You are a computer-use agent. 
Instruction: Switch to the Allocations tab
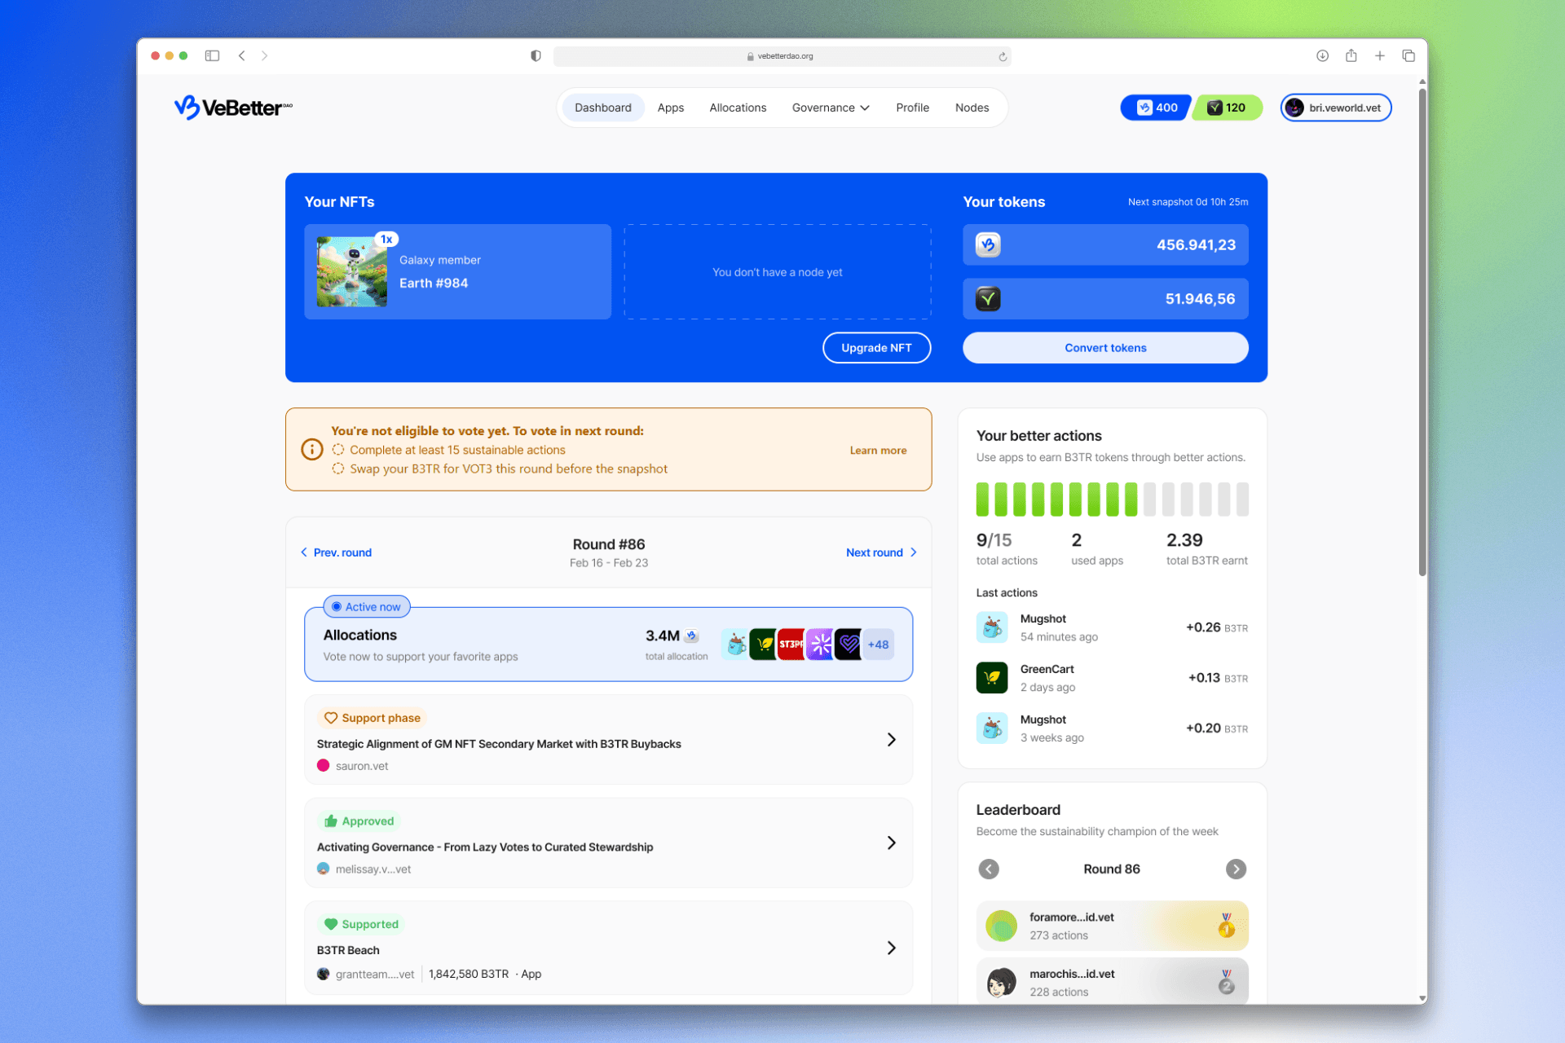[x=738, y=108]
